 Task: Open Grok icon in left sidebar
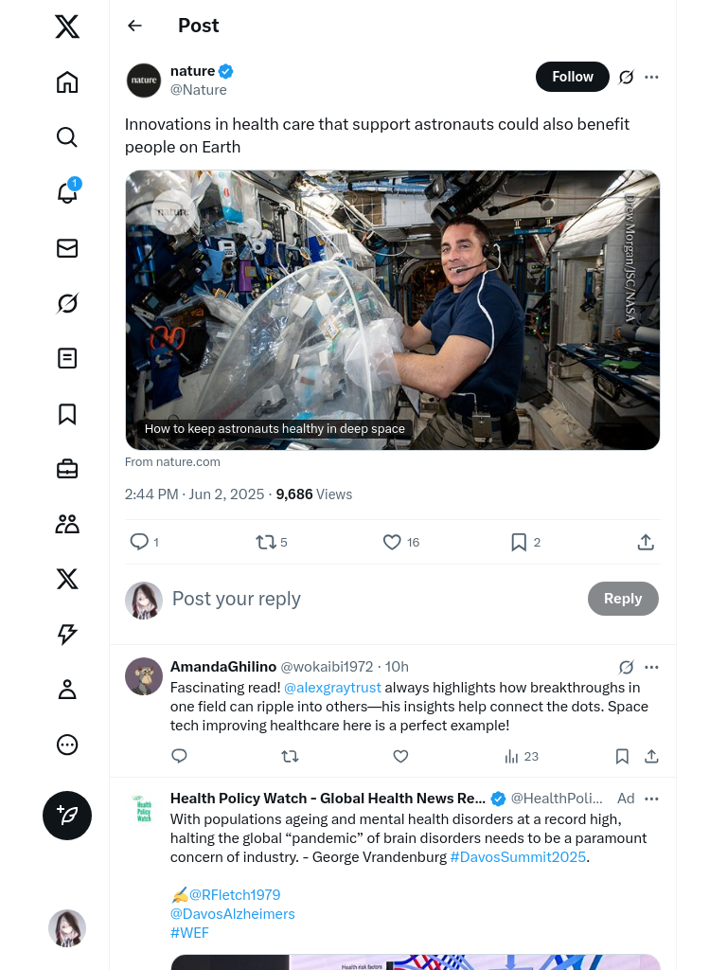(67, 303)
